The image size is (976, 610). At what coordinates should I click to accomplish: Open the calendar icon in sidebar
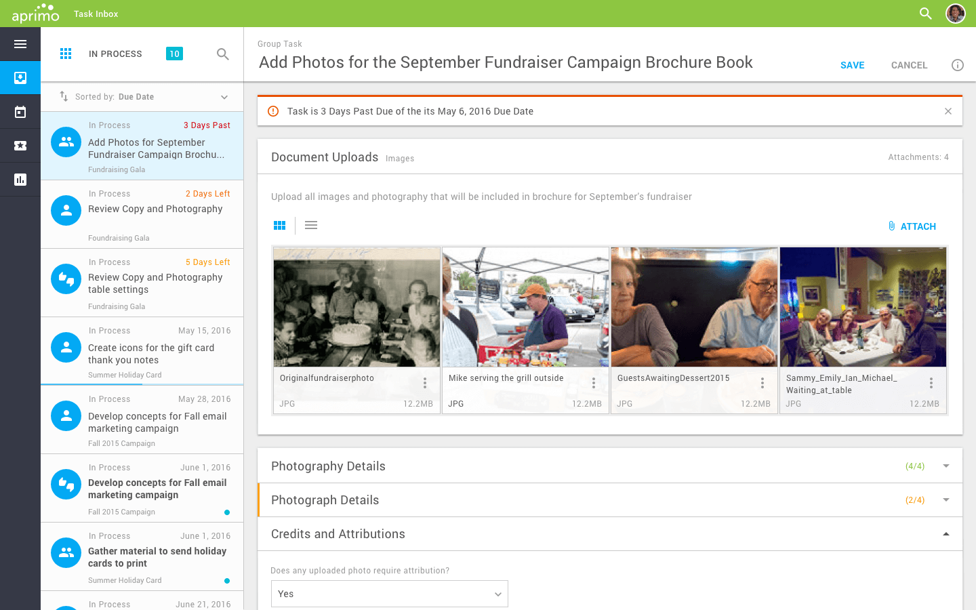click(20, 112)
